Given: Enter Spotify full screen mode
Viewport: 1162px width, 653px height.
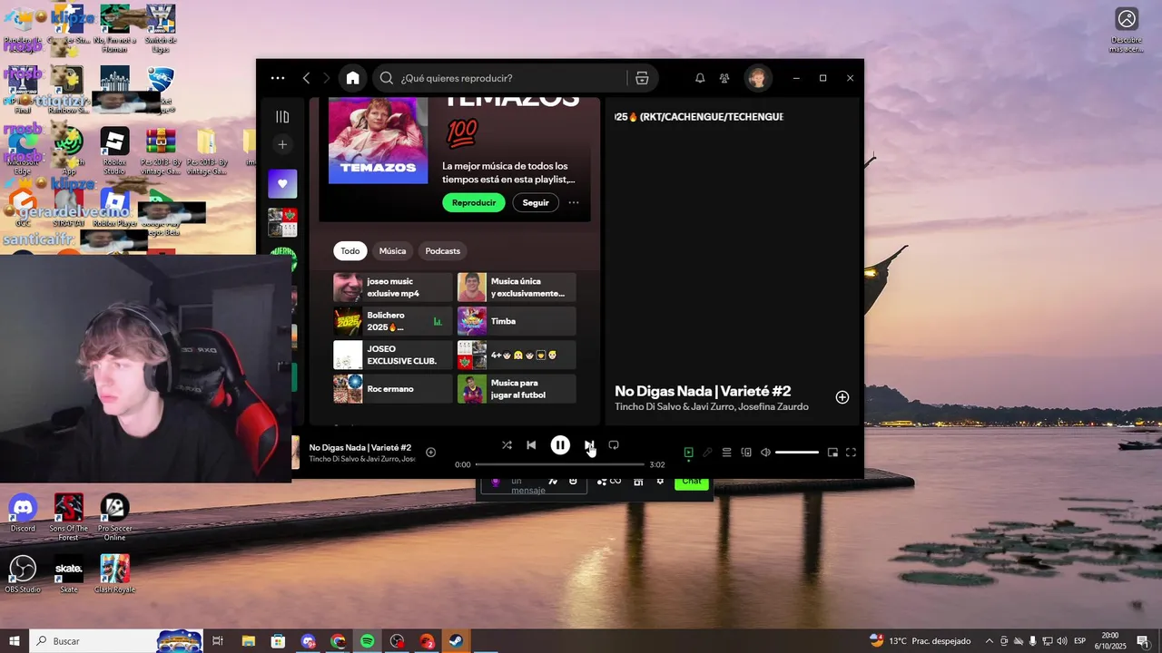Looking at the screenshot, I should [x=852, y=452].
